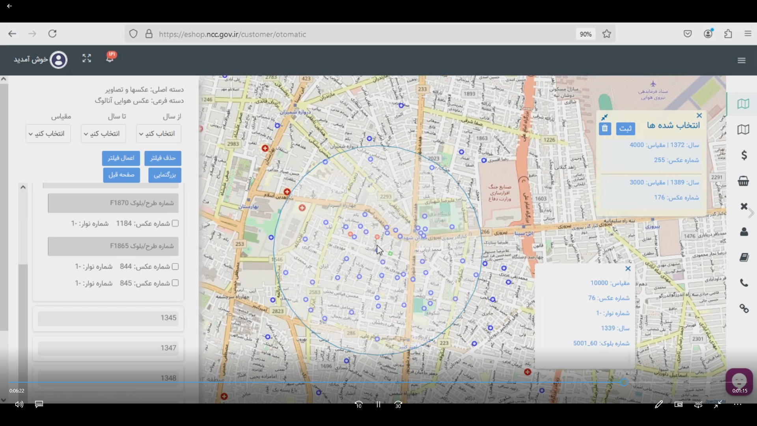Open the Firefox hamburger application menu
Viewport: 757px width, 426px height.
point(748,34)
